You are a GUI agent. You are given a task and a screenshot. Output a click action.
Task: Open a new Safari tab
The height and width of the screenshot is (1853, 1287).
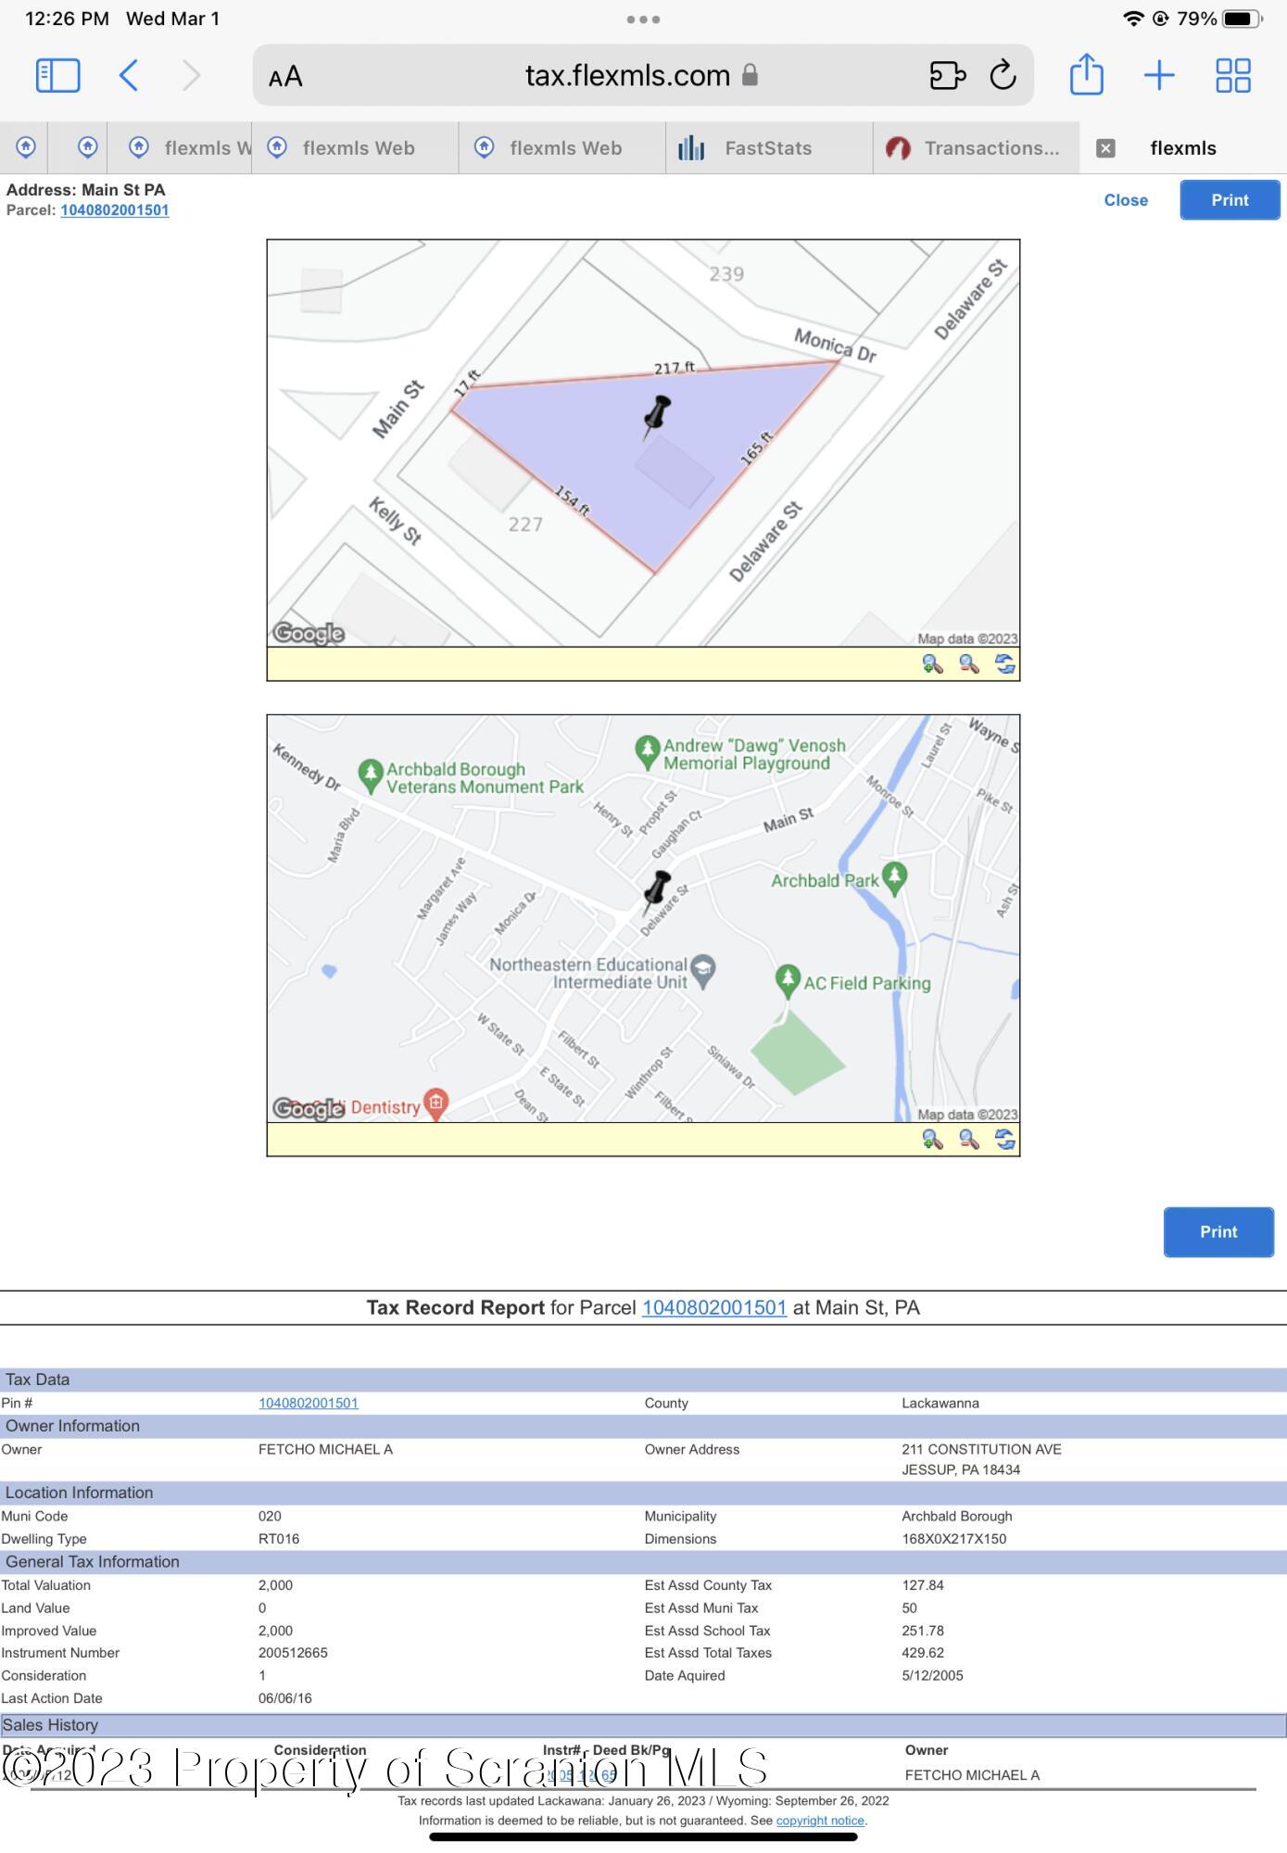point(1159,75)
